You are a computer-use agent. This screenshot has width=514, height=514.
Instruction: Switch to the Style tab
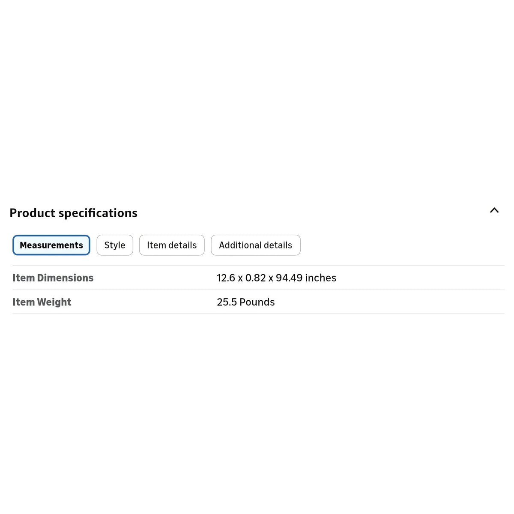[115, 245]
